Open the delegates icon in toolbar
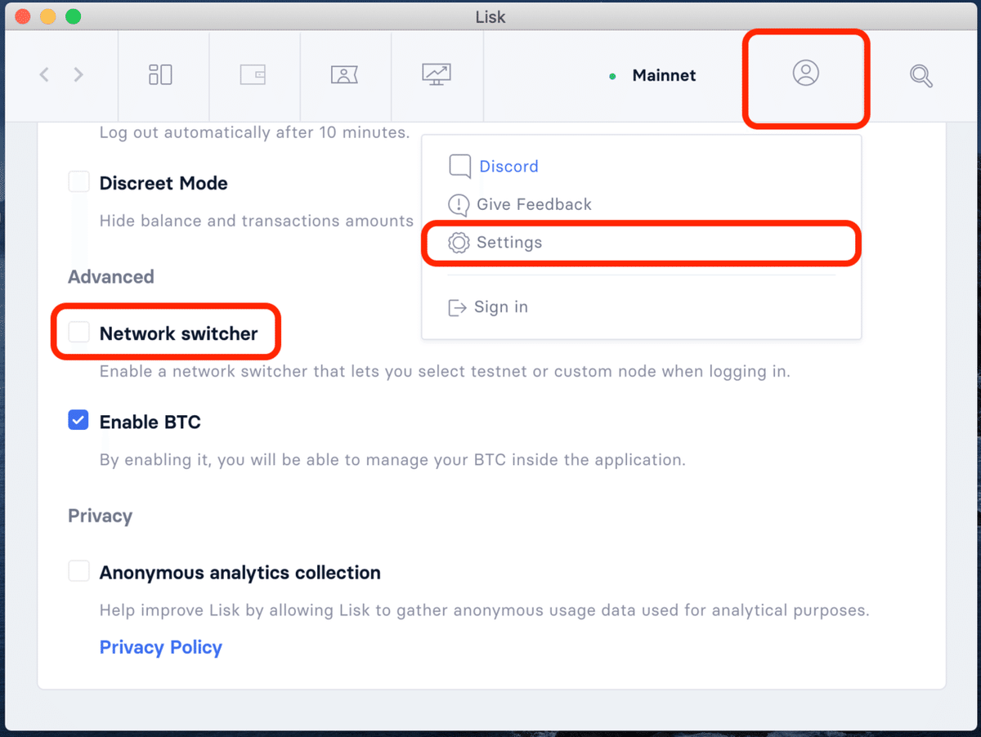This screenshot has width=981, height=737. click(x=345, y=75)
